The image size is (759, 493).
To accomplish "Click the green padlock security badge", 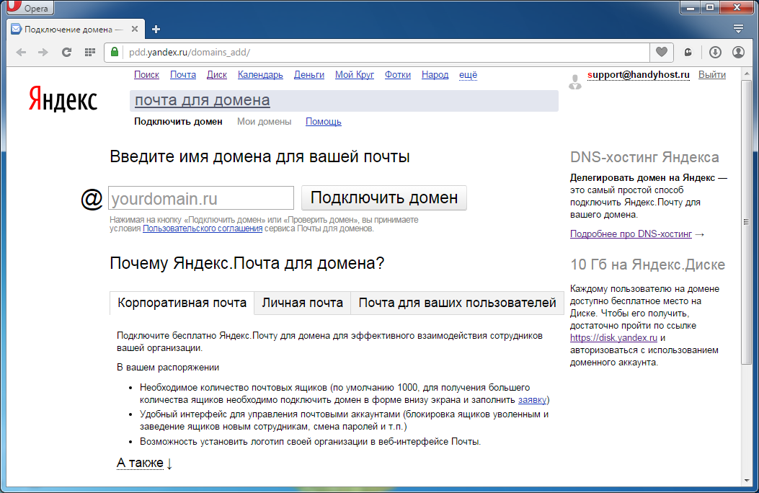I will 115,52.
